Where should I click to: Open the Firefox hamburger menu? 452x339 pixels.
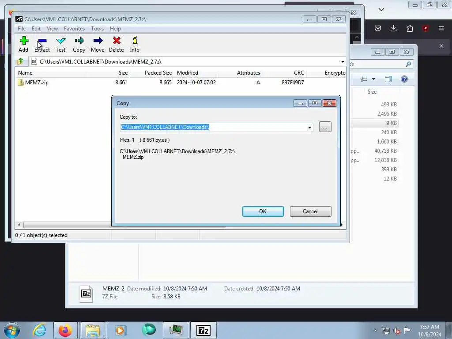441,28
